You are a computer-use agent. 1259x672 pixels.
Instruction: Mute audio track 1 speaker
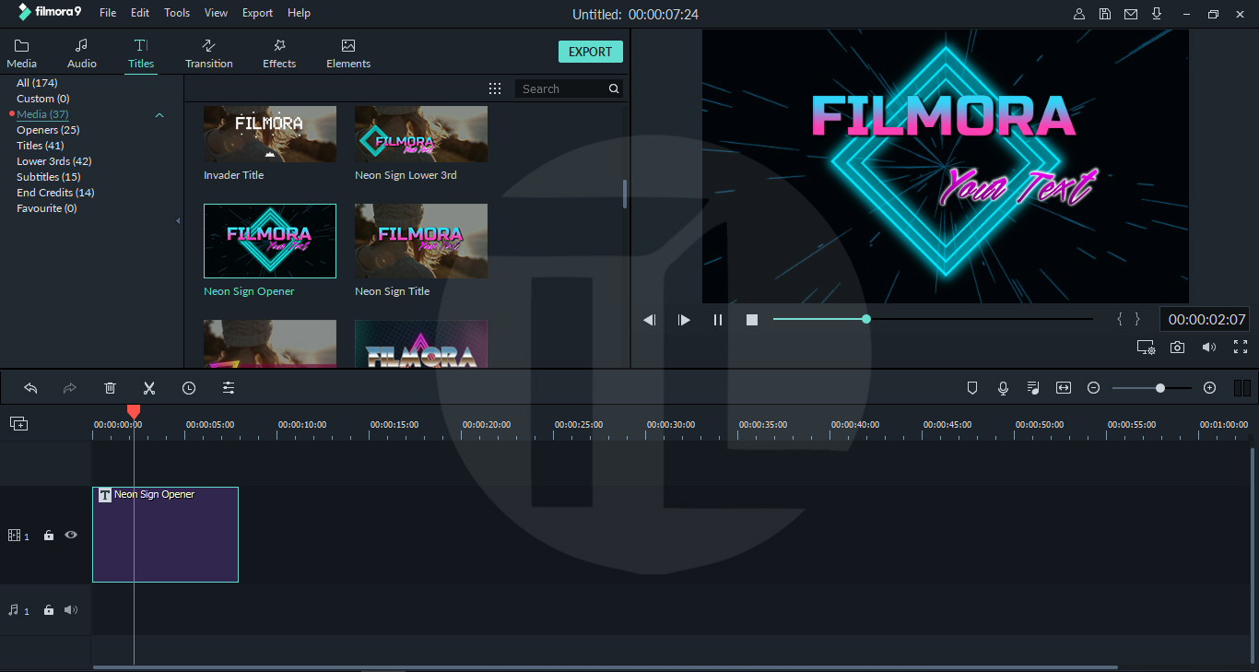pos(71,609)
